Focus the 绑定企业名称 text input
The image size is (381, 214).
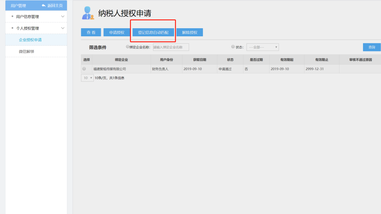click(171, 47)
